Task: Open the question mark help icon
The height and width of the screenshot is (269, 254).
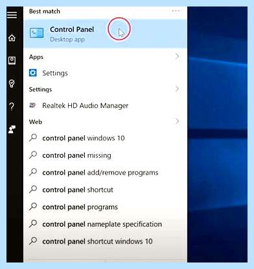Action: [x=12, y=107]
